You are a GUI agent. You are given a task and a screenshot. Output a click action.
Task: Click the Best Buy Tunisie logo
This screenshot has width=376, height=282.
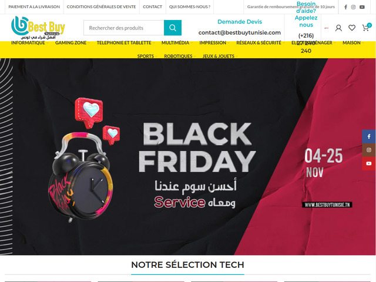pyautogui.click(x=38, y=28)
